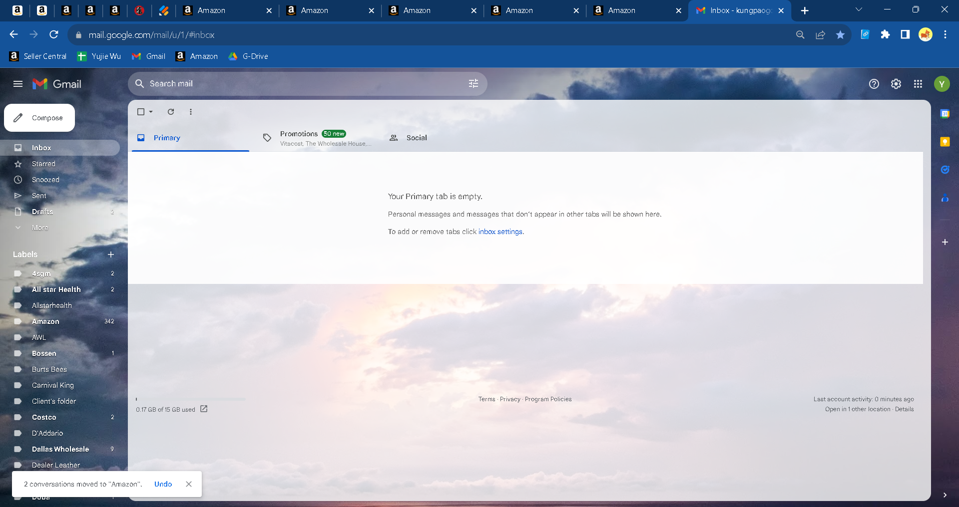Open the Dallas Wholesale label
The height and width of the screenshot is (507, 959).
click(60, 449)
